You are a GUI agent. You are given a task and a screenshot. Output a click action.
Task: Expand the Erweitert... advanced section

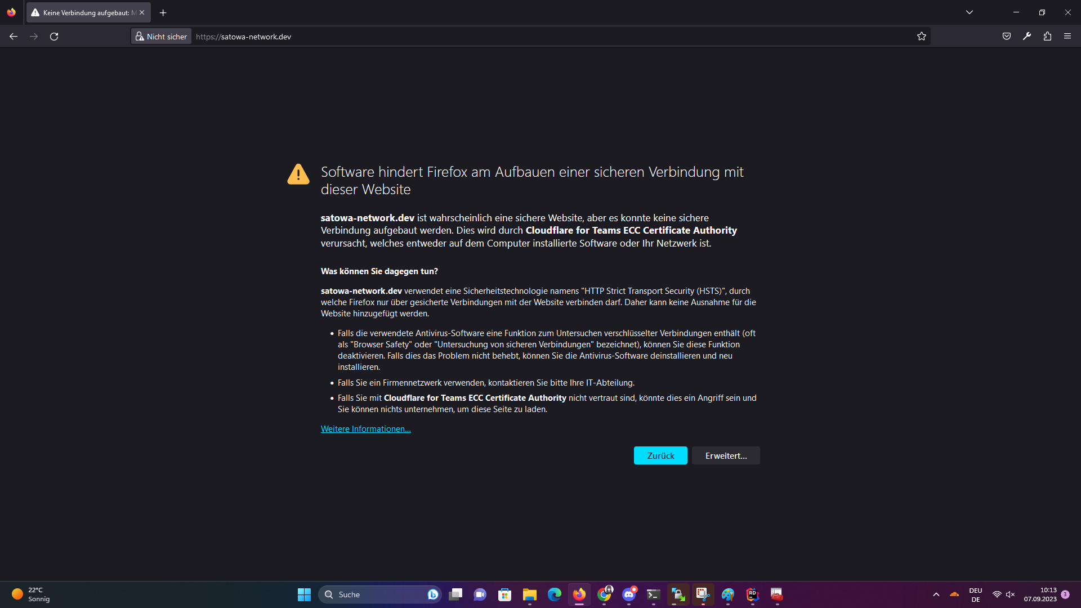(726, 456)
